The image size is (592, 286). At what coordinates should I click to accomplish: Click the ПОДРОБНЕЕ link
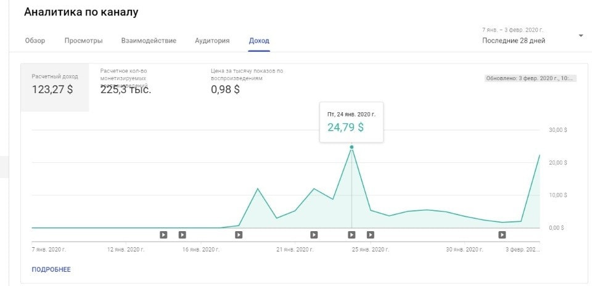(51, 269)
